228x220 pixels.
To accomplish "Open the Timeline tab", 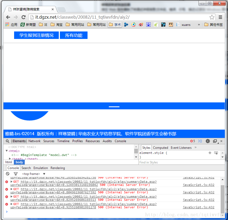I will pos(63,141).
